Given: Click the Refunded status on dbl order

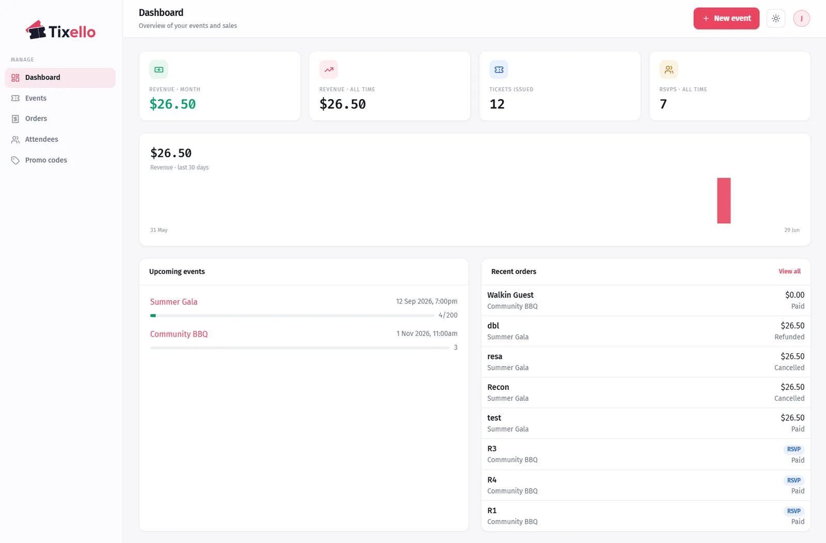Looking at the screenshot, I should click(789, 337).
